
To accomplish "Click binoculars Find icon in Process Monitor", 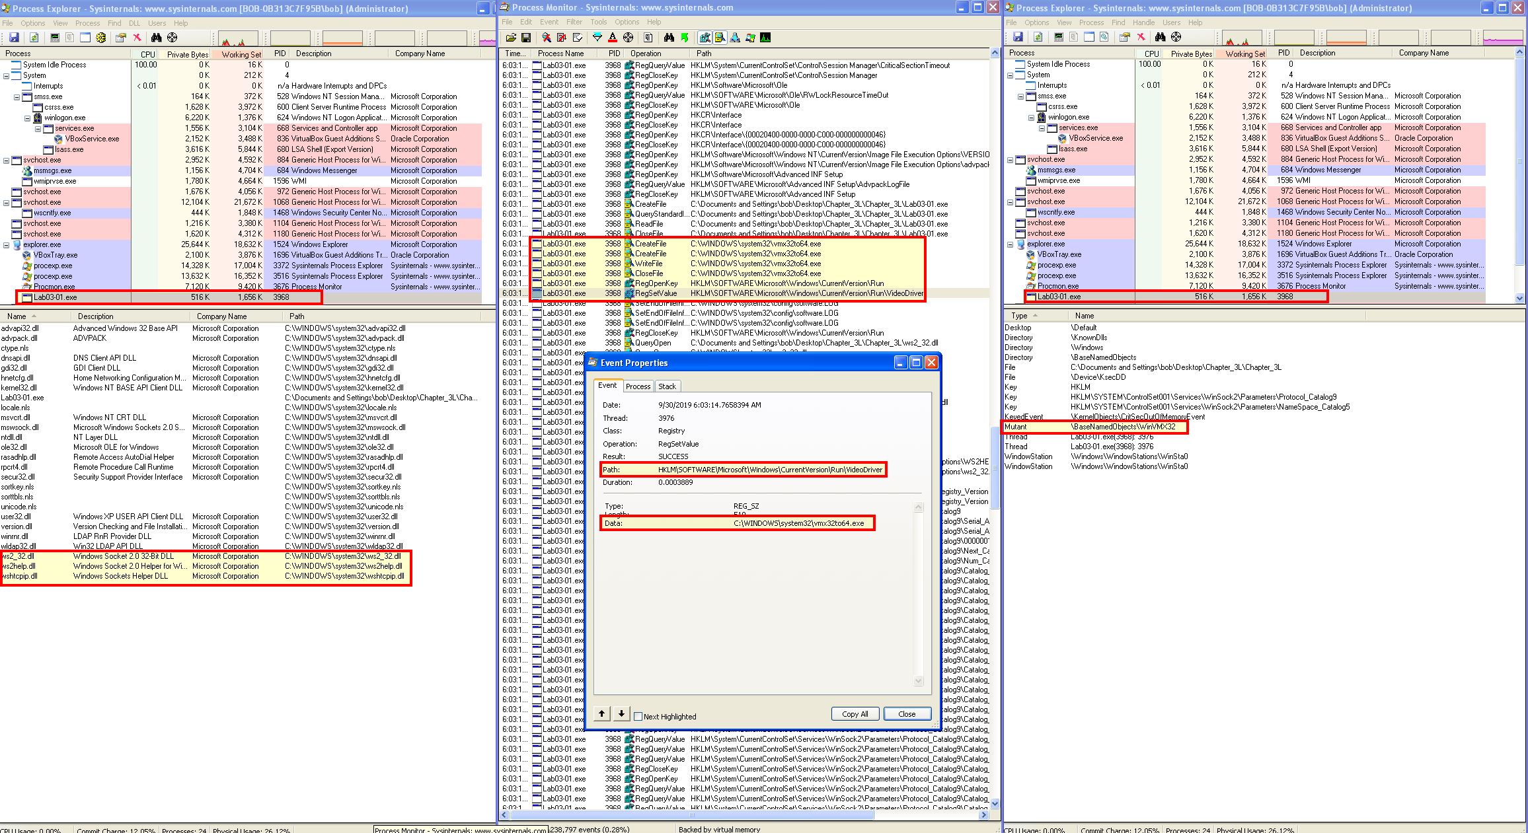I will (669, 38).
